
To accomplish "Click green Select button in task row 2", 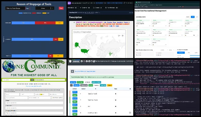I will point(75,102).
